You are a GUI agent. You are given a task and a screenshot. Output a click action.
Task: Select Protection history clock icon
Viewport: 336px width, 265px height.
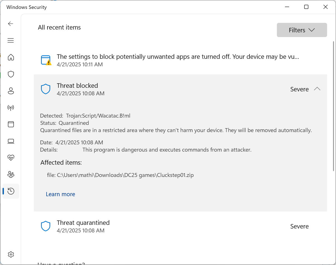[11, 191]
